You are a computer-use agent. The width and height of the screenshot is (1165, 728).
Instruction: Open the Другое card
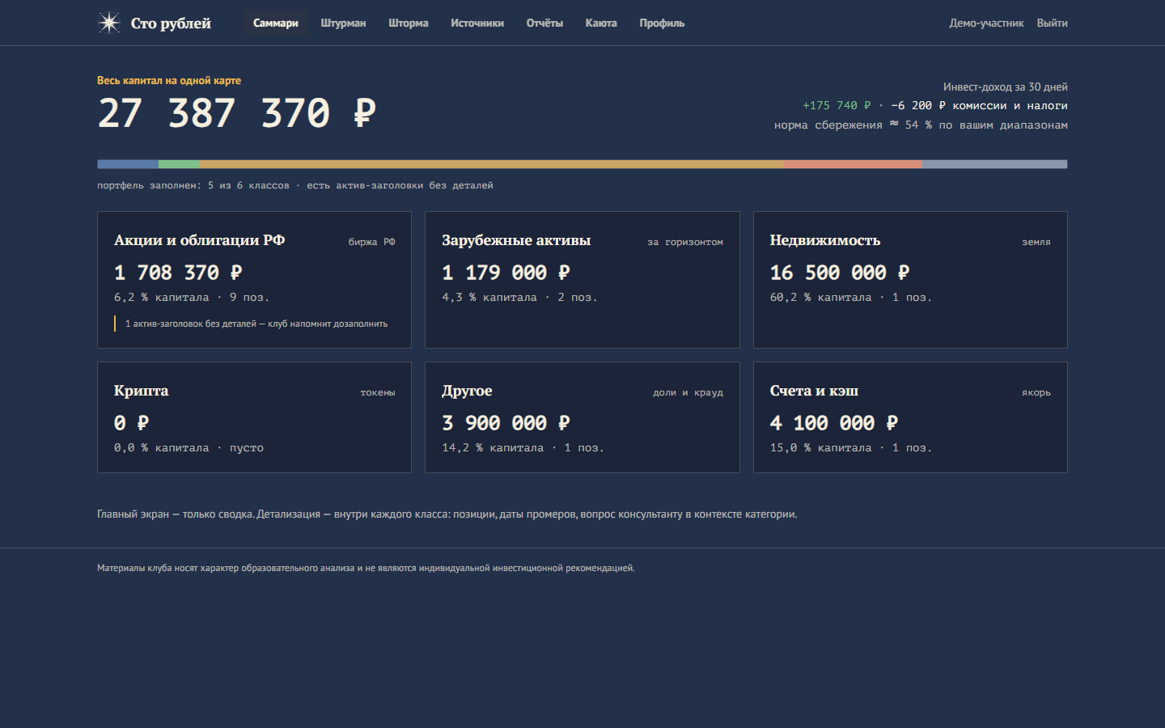coord(582,417)
